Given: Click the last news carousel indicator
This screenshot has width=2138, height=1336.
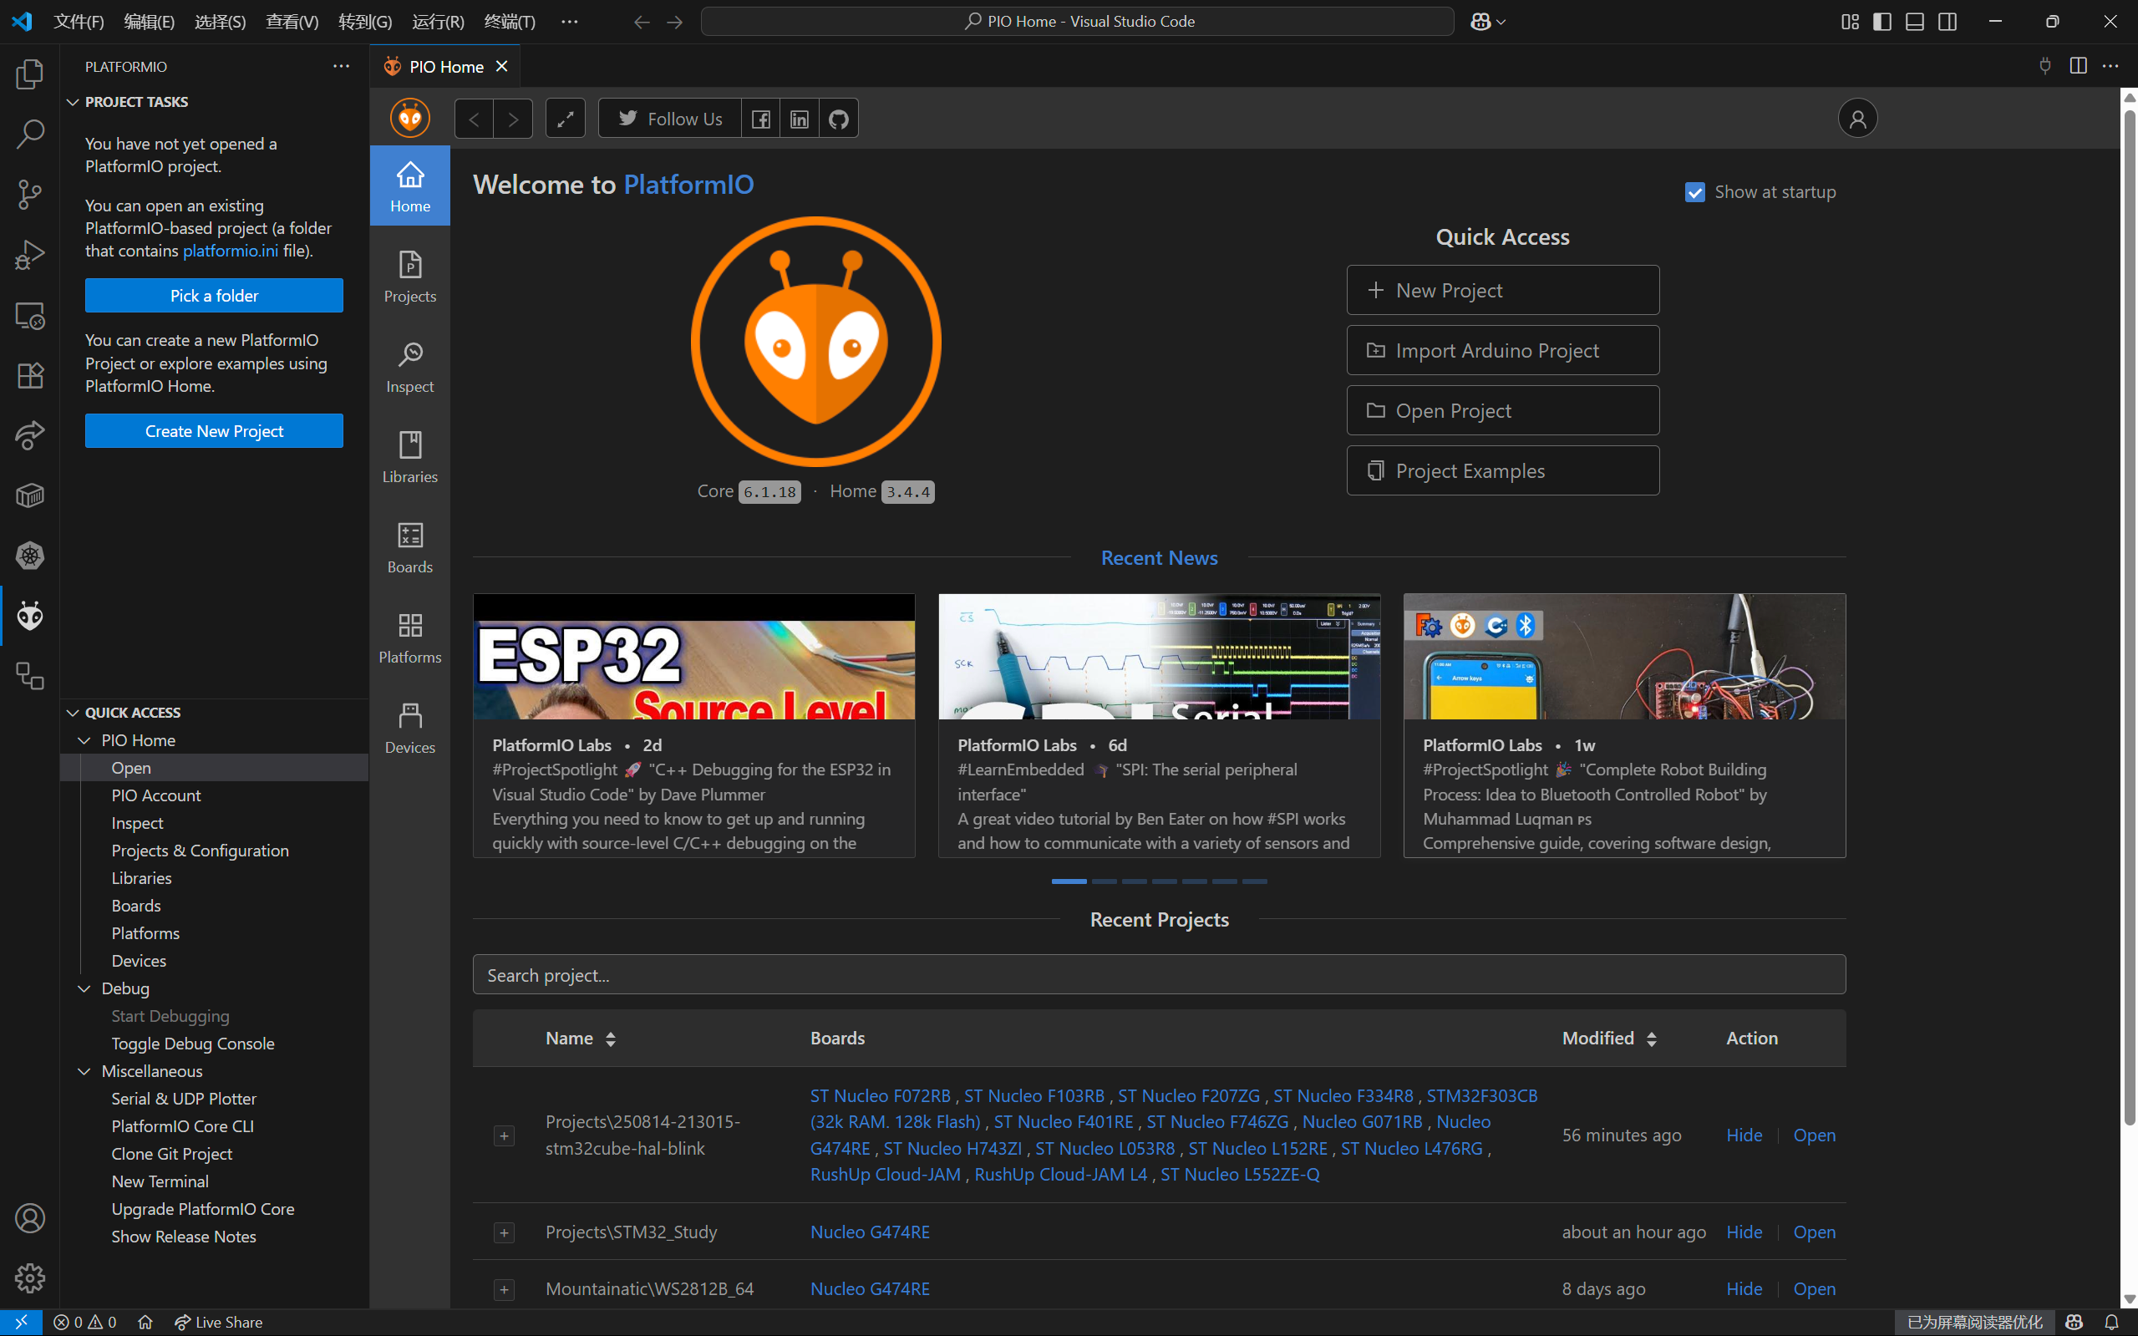Looking at the screenshot, I should click(1255, 881).
